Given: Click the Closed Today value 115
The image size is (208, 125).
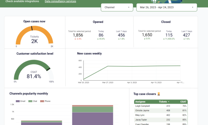Looking at the screenshot, I should (169, 35).
